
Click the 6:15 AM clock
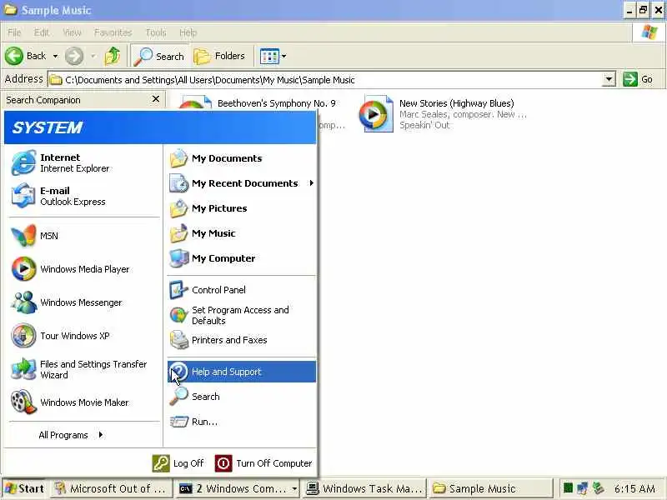(634, 488)
